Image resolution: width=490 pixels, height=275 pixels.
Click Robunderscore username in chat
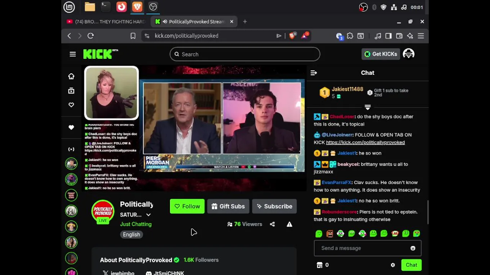click(x=339, y=212)
